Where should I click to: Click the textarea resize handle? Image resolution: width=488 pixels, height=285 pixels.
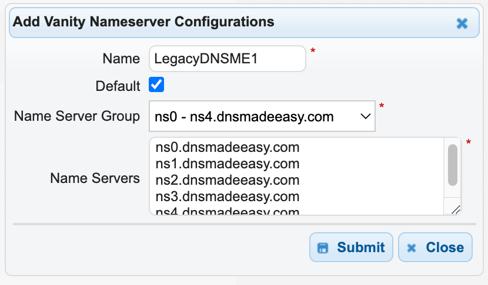456,210
